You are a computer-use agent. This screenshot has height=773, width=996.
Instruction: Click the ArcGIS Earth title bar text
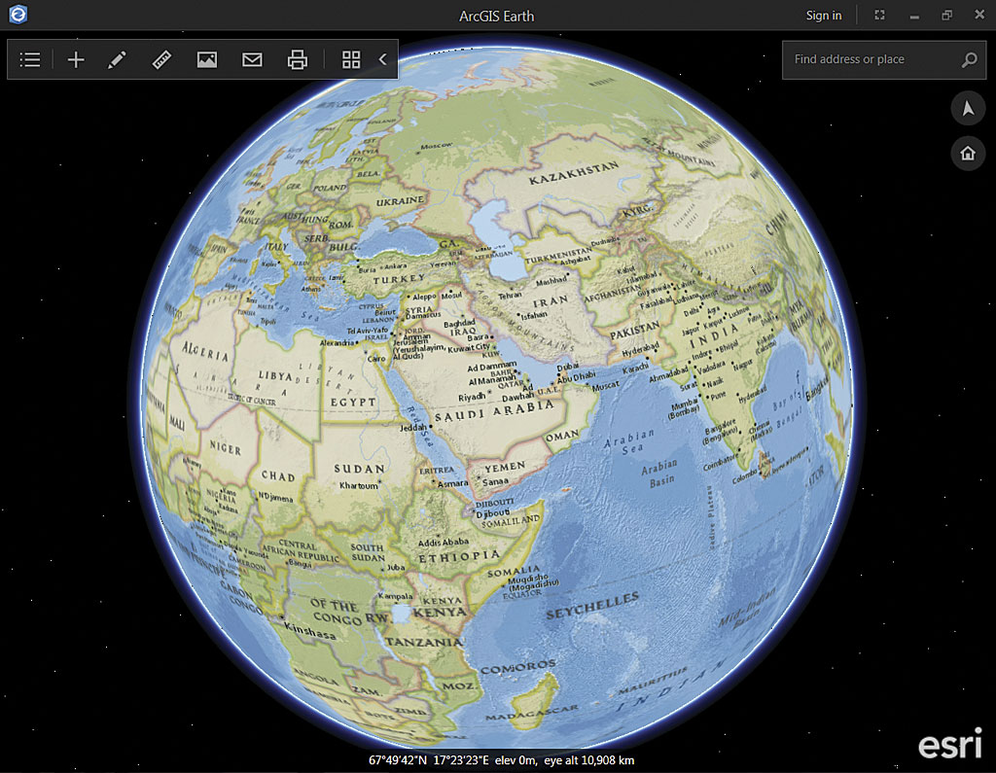497,15
